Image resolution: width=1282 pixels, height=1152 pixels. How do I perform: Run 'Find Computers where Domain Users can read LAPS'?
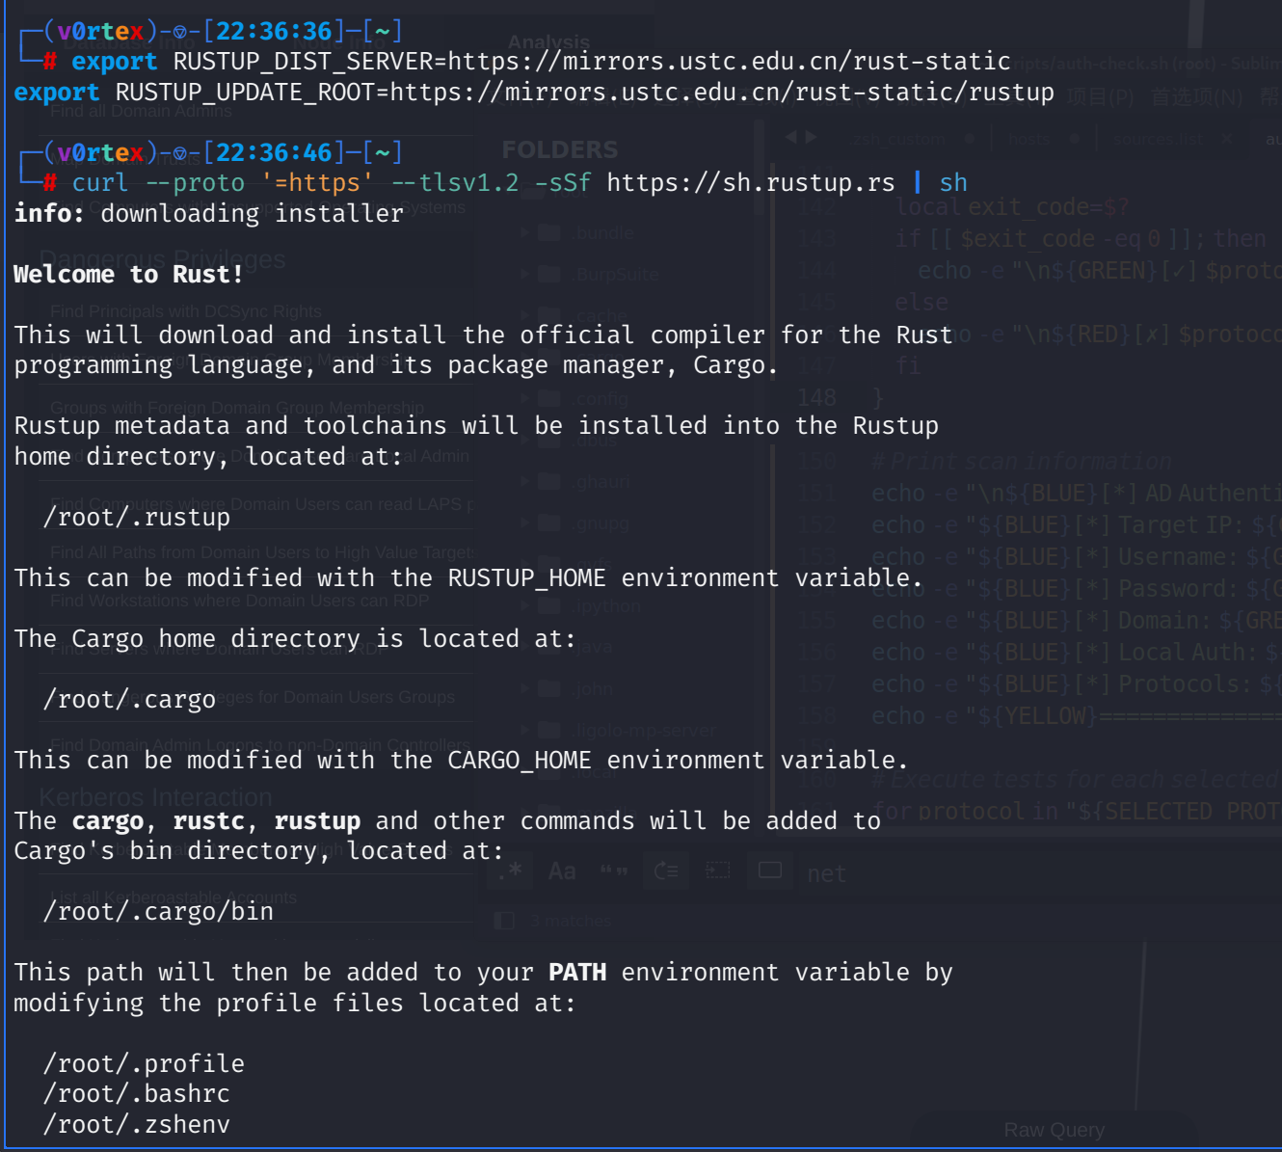[261, 504]
